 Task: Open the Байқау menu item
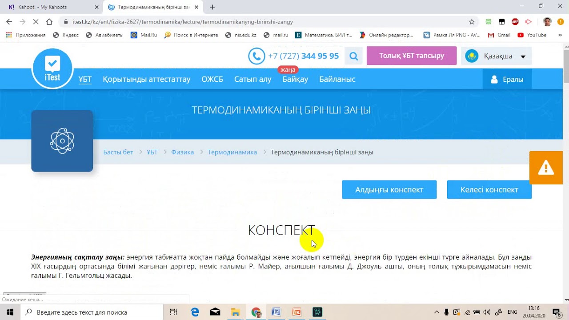point(295,79)
